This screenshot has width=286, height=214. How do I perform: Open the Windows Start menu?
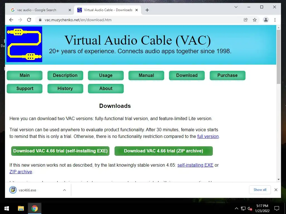point(7,208)
